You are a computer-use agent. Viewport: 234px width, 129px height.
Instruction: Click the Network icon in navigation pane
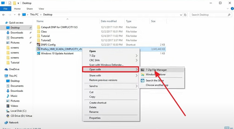(x=6, y=123)
